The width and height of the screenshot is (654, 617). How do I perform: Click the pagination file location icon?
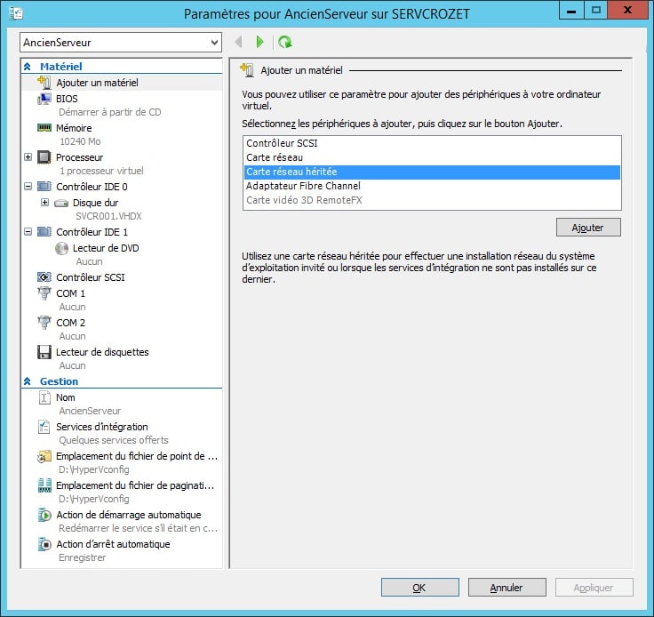click(x=44, y=485)
